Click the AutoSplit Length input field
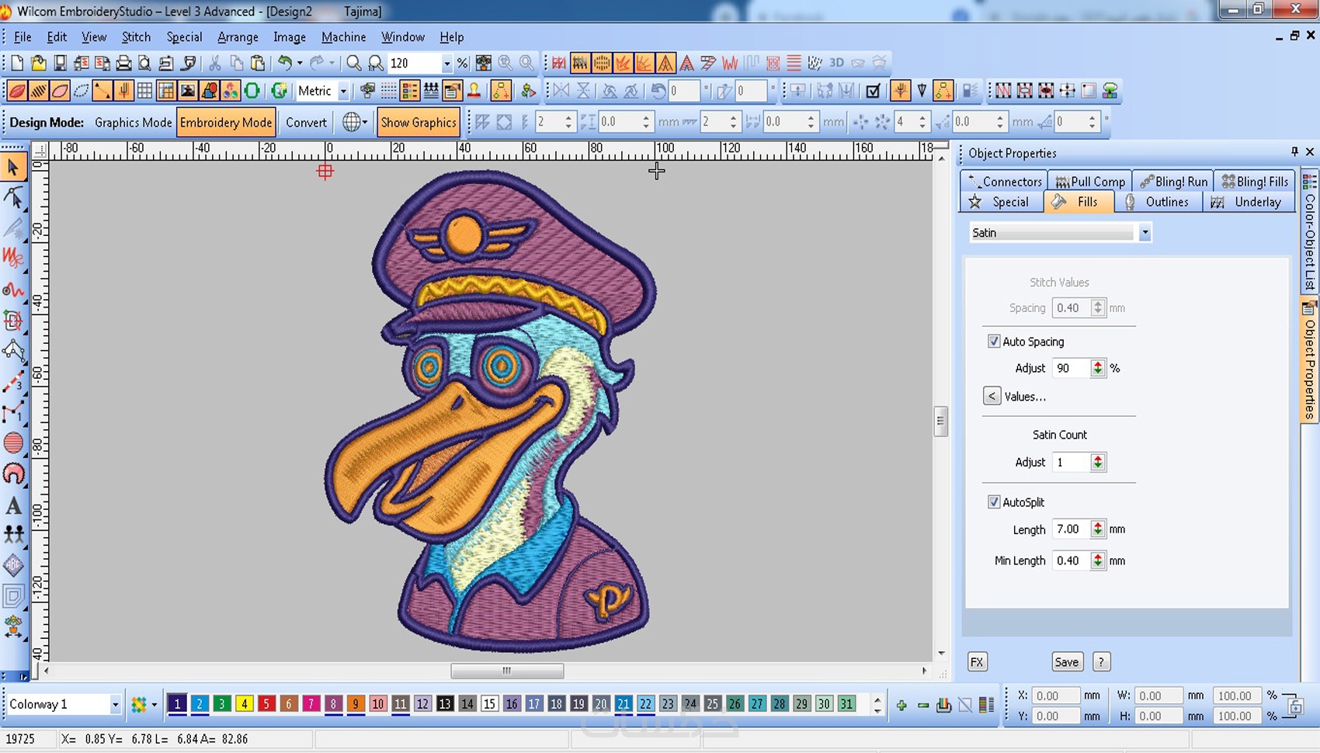Screen dimensions: 1320x753 pyautogui.click(x=1070, y=529)
